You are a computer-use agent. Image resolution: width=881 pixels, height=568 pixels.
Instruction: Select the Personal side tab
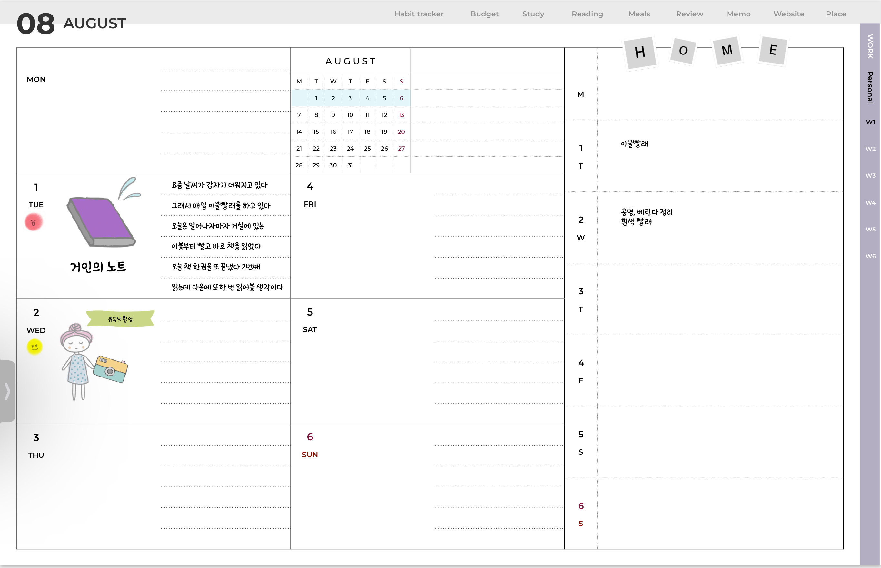[870, 87]
